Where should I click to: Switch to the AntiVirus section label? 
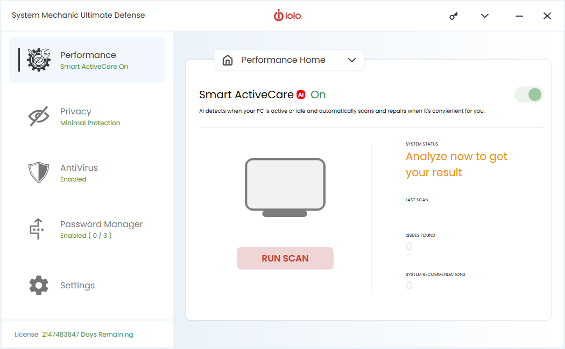[79, 168]
